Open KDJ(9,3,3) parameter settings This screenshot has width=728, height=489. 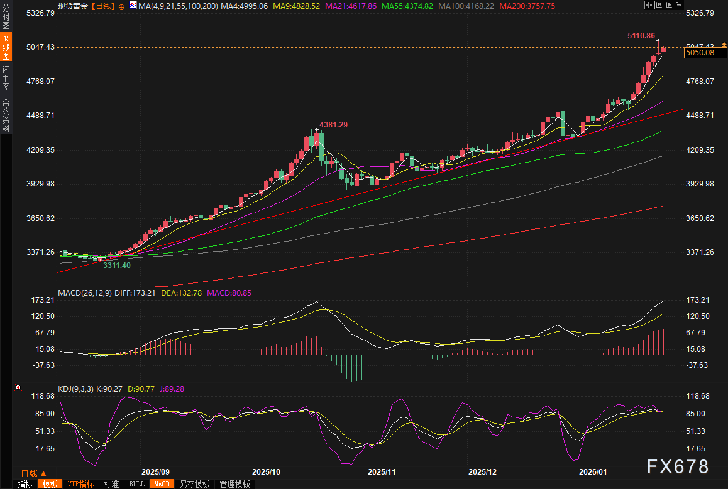click(x=75, y=389)
